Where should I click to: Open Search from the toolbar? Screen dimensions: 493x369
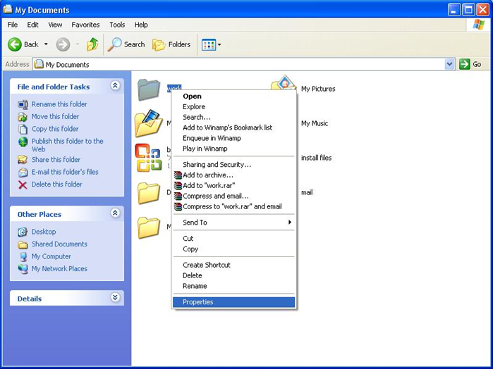click(126, 44)
